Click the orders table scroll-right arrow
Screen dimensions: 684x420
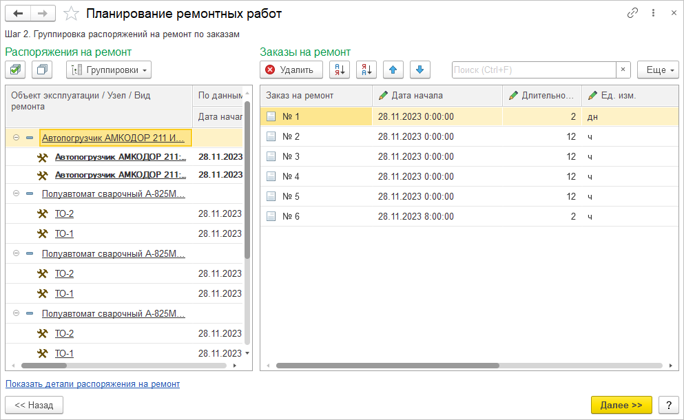tap(670, 366)
